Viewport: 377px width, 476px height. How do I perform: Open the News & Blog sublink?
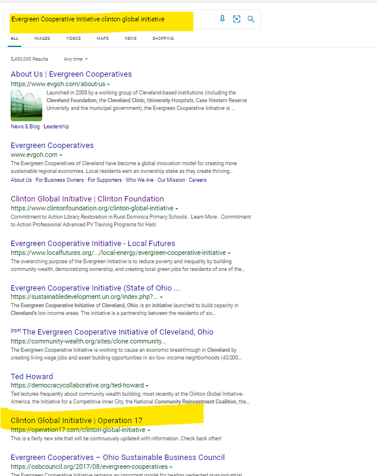coord(25,127)
